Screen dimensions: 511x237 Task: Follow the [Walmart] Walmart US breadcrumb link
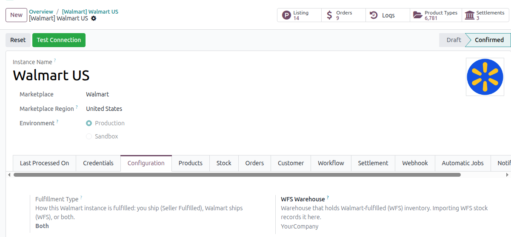[x=90, y=11]
